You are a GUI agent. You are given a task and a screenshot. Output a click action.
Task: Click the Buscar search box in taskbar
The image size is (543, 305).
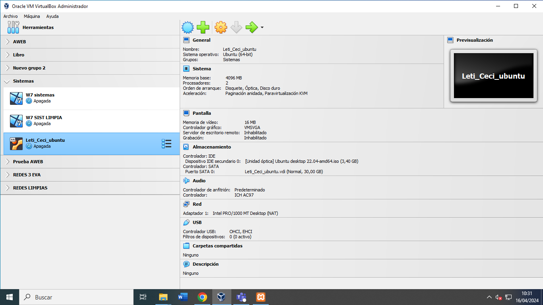point(76,297)
